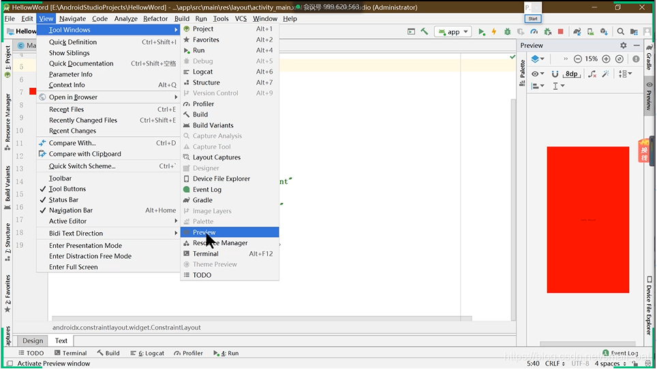Zoom out the preview with minus circle
The image size is (657, 369).
(x=577, y=59)
